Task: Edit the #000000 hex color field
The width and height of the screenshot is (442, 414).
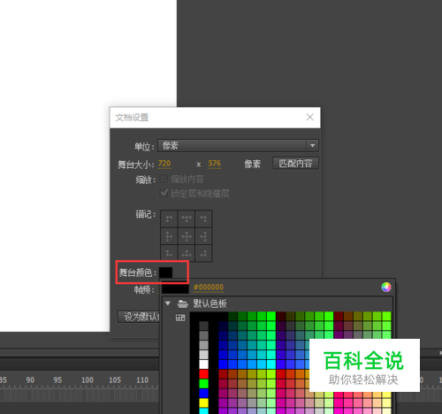Action: (209, 287)
